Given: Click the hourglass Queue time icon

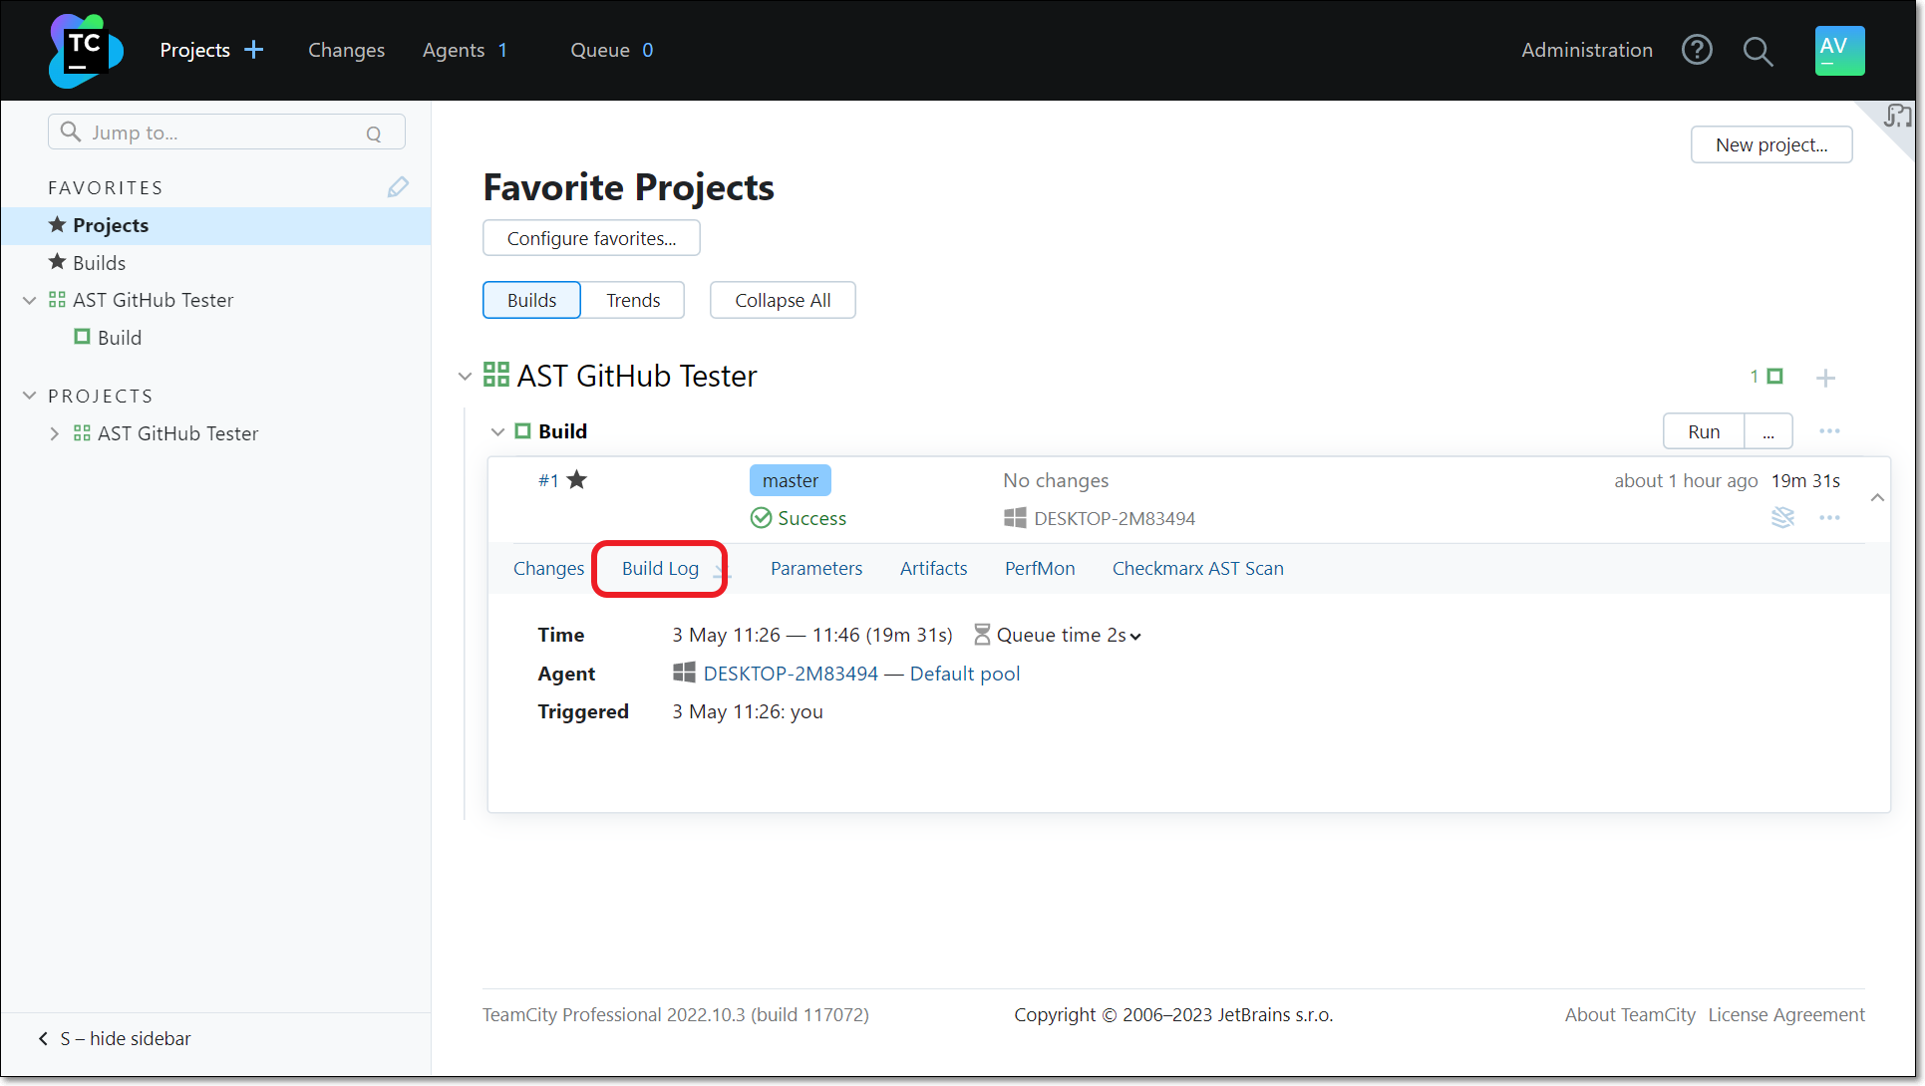Looking at the screenshot, I should [x=982, y=635].
